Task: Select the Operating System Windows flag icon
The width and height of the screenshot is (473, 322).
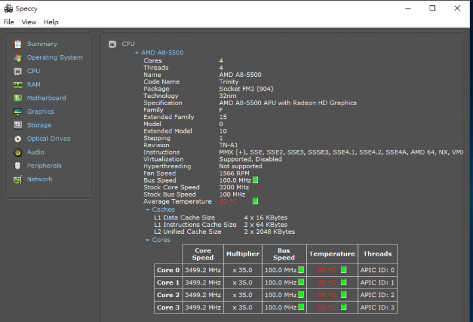Action: click(x=18, y=58)
